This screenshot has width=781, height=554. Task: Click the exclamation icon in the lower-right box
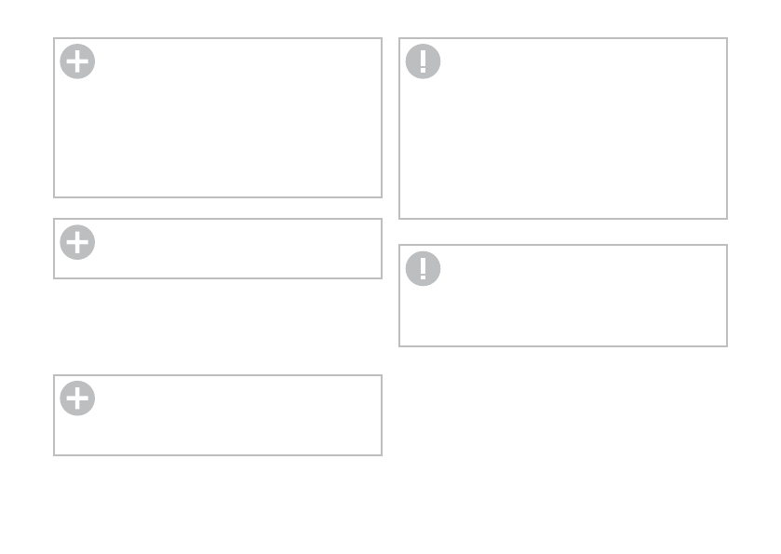click(423, 269)
